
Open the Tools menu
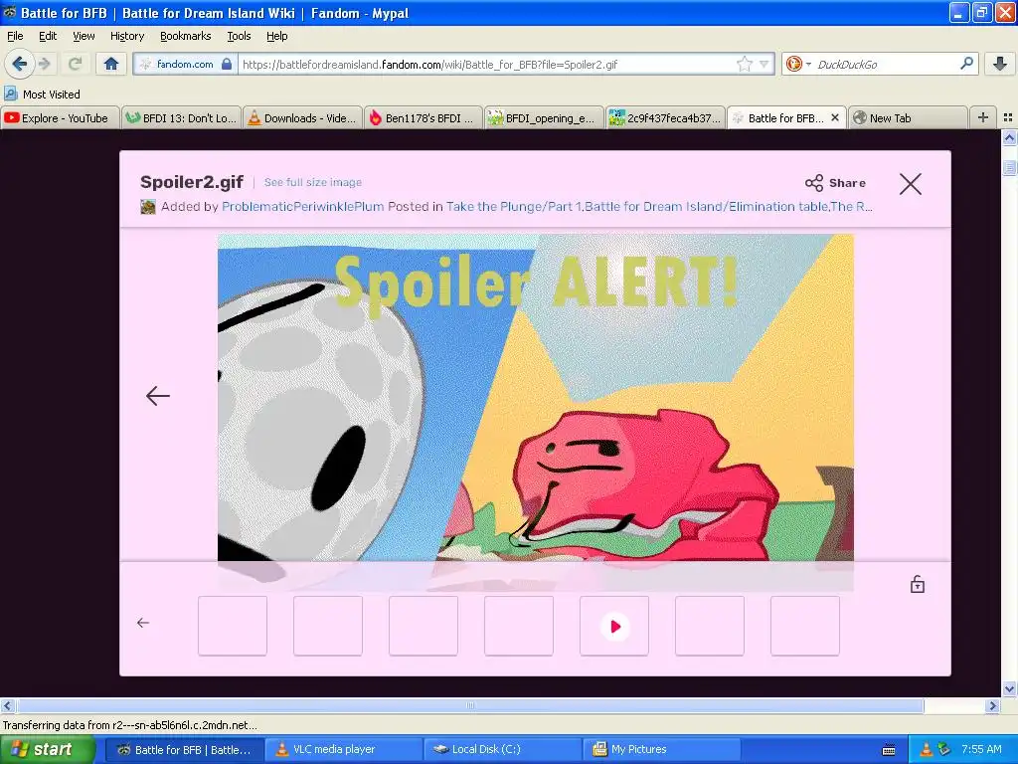pyautogui.click(x=239, y=36)
